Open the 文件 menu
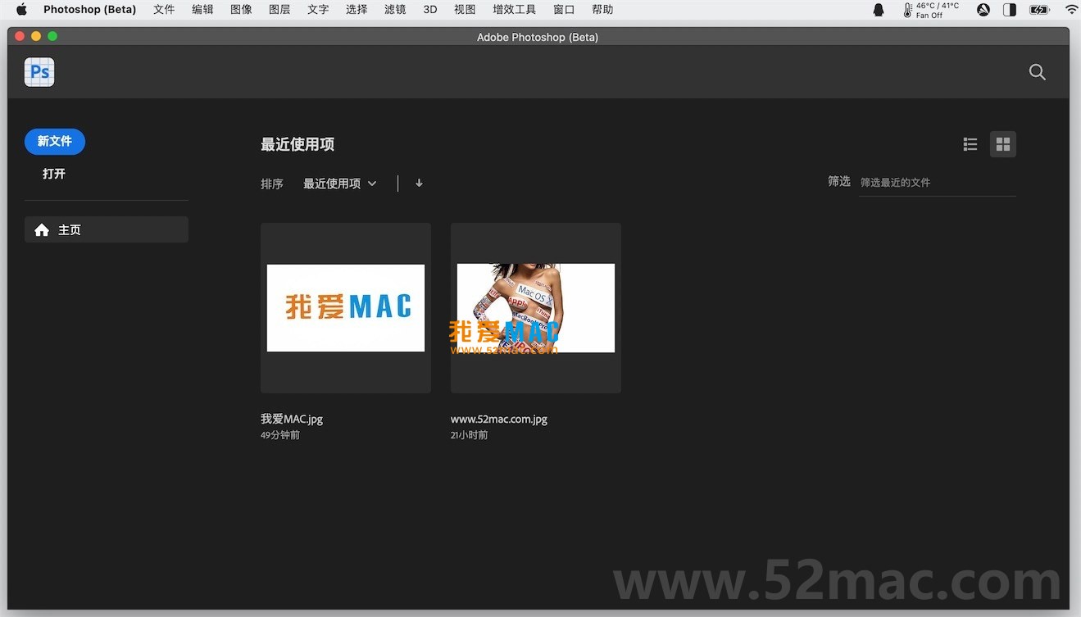Image resolution: width=1081 pixels, height=617 pixels. (163, 9)
